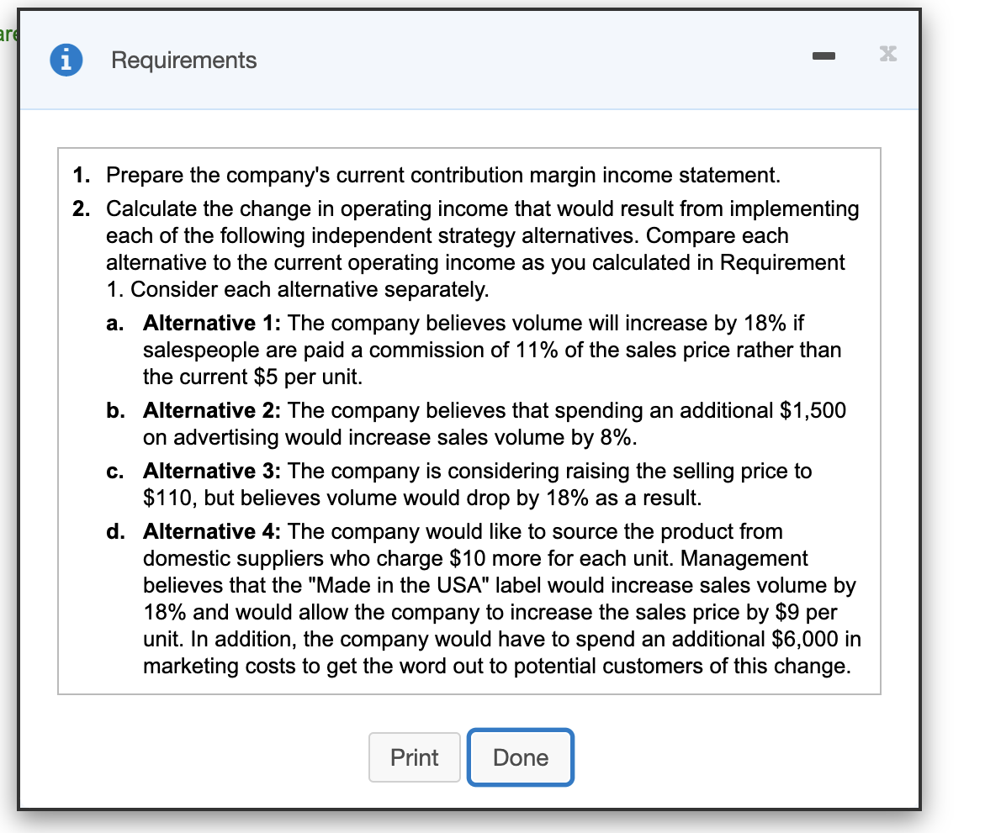Click "Prepare the company's current contribution margin" line

point(443,175)
